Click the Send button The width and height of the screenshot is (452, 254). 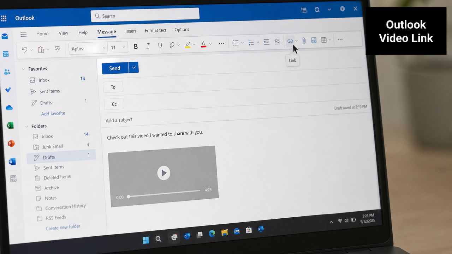(115, 68)
